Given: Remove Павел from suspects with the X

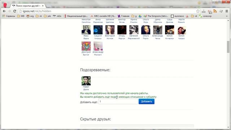Looking at the screenshot, I should click(89, 78).
